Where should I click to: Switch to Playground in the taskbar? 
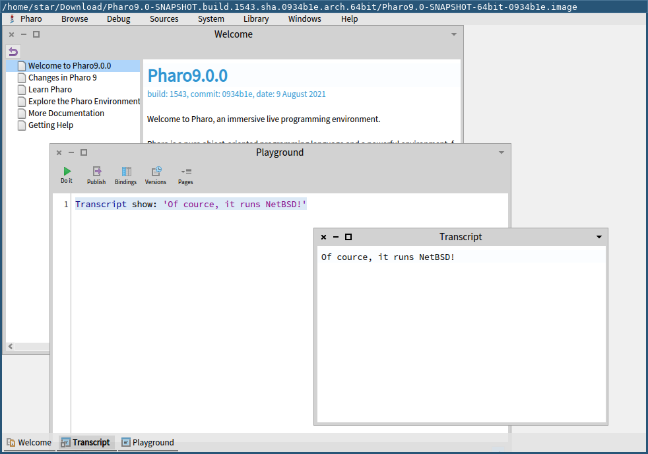[x=148, y=442]
